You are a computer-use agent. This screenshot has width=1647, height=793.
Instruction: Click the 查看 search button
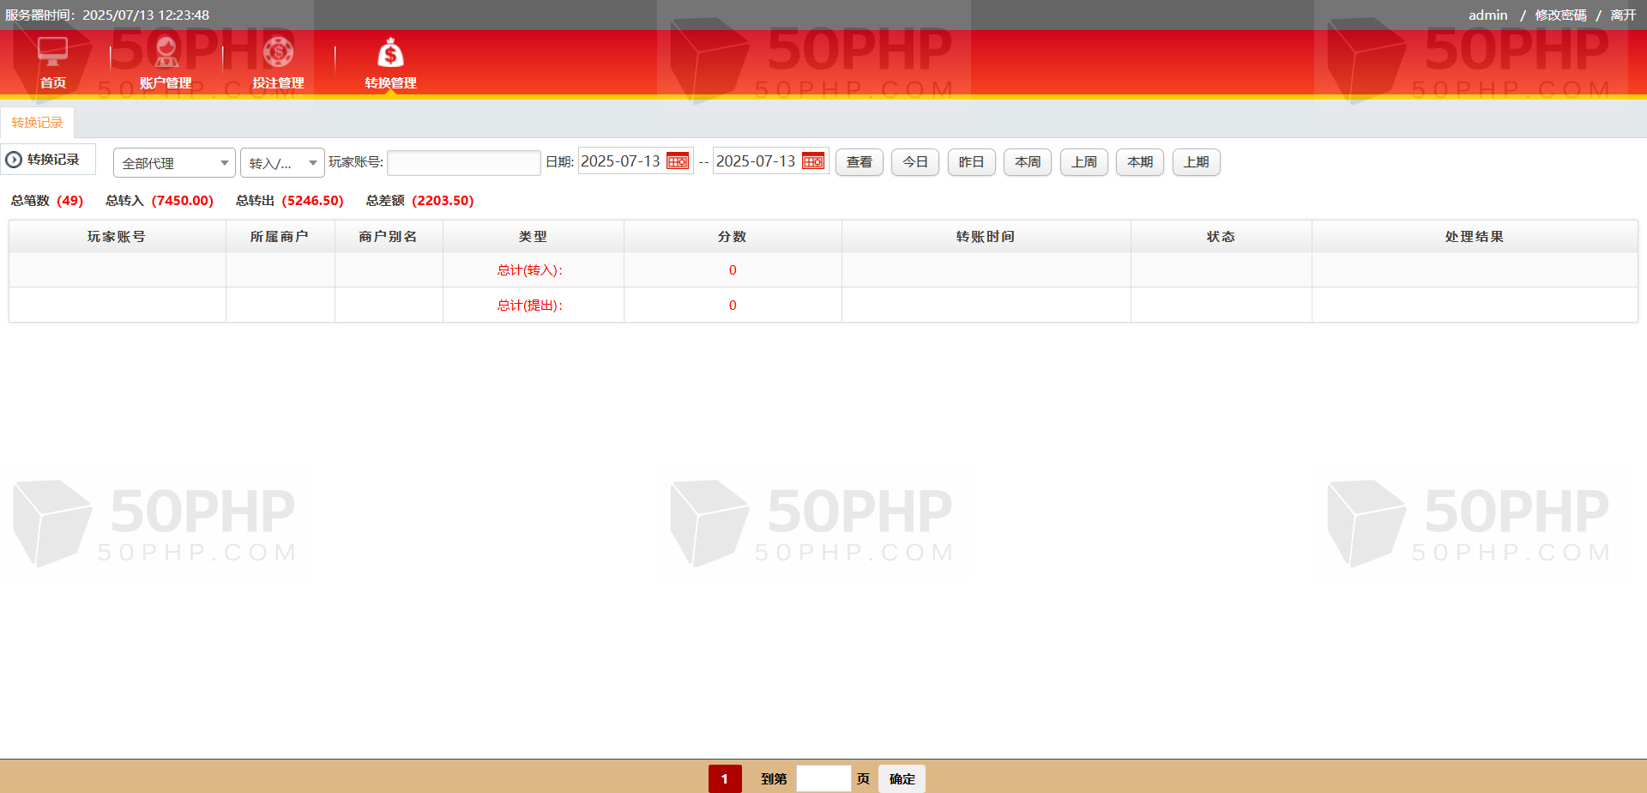click(859, 162)
